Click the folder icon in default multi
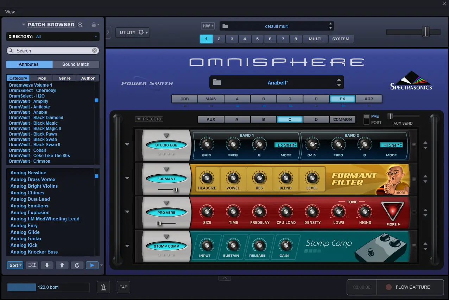 pyautogui.click(x=225, y=26)
